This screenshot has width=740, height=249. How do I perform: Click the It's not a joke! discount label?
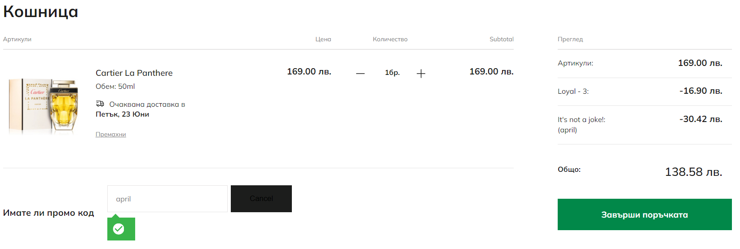coord(581,120)
